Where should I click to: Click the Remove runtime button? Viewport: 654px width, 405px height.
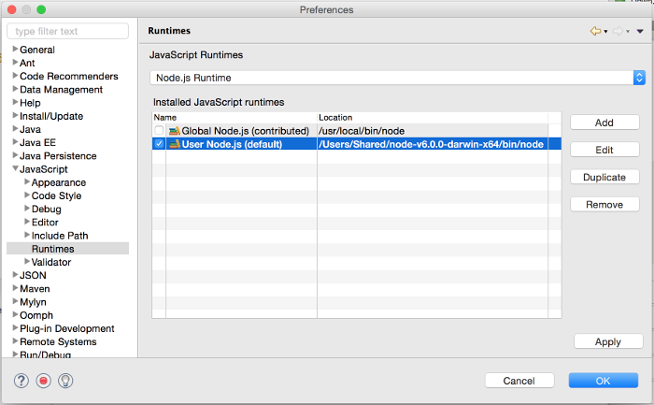(x=604, y=205)
